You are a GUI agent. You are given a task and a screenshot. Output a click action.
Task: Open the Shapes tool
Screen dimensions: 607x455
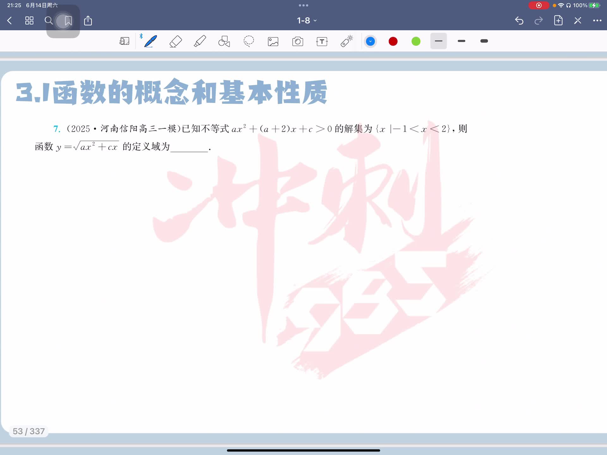pos(224,41)
